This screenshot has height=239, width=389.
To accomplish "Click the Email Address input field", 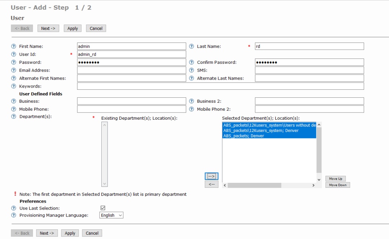I will 131,70.
